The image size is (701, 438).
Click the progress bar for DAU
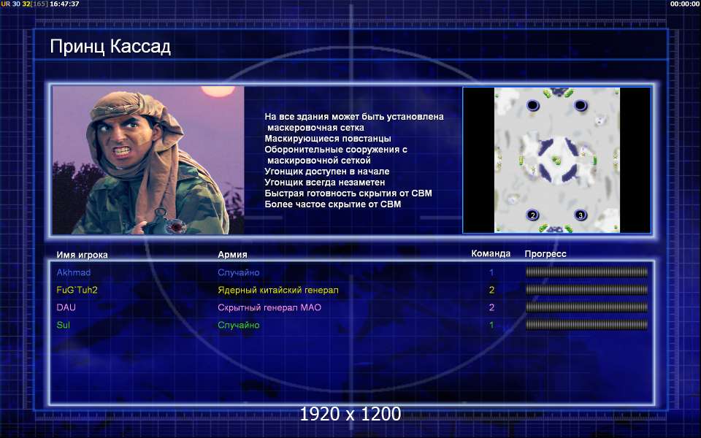click(x=586, y=307)
